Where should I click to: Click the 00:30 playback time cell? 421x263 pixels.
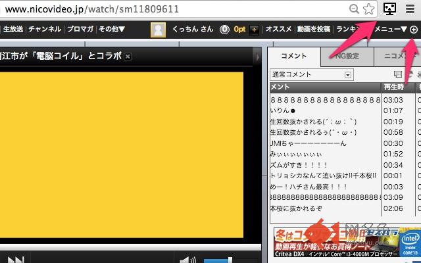click(x=393, y=143)
